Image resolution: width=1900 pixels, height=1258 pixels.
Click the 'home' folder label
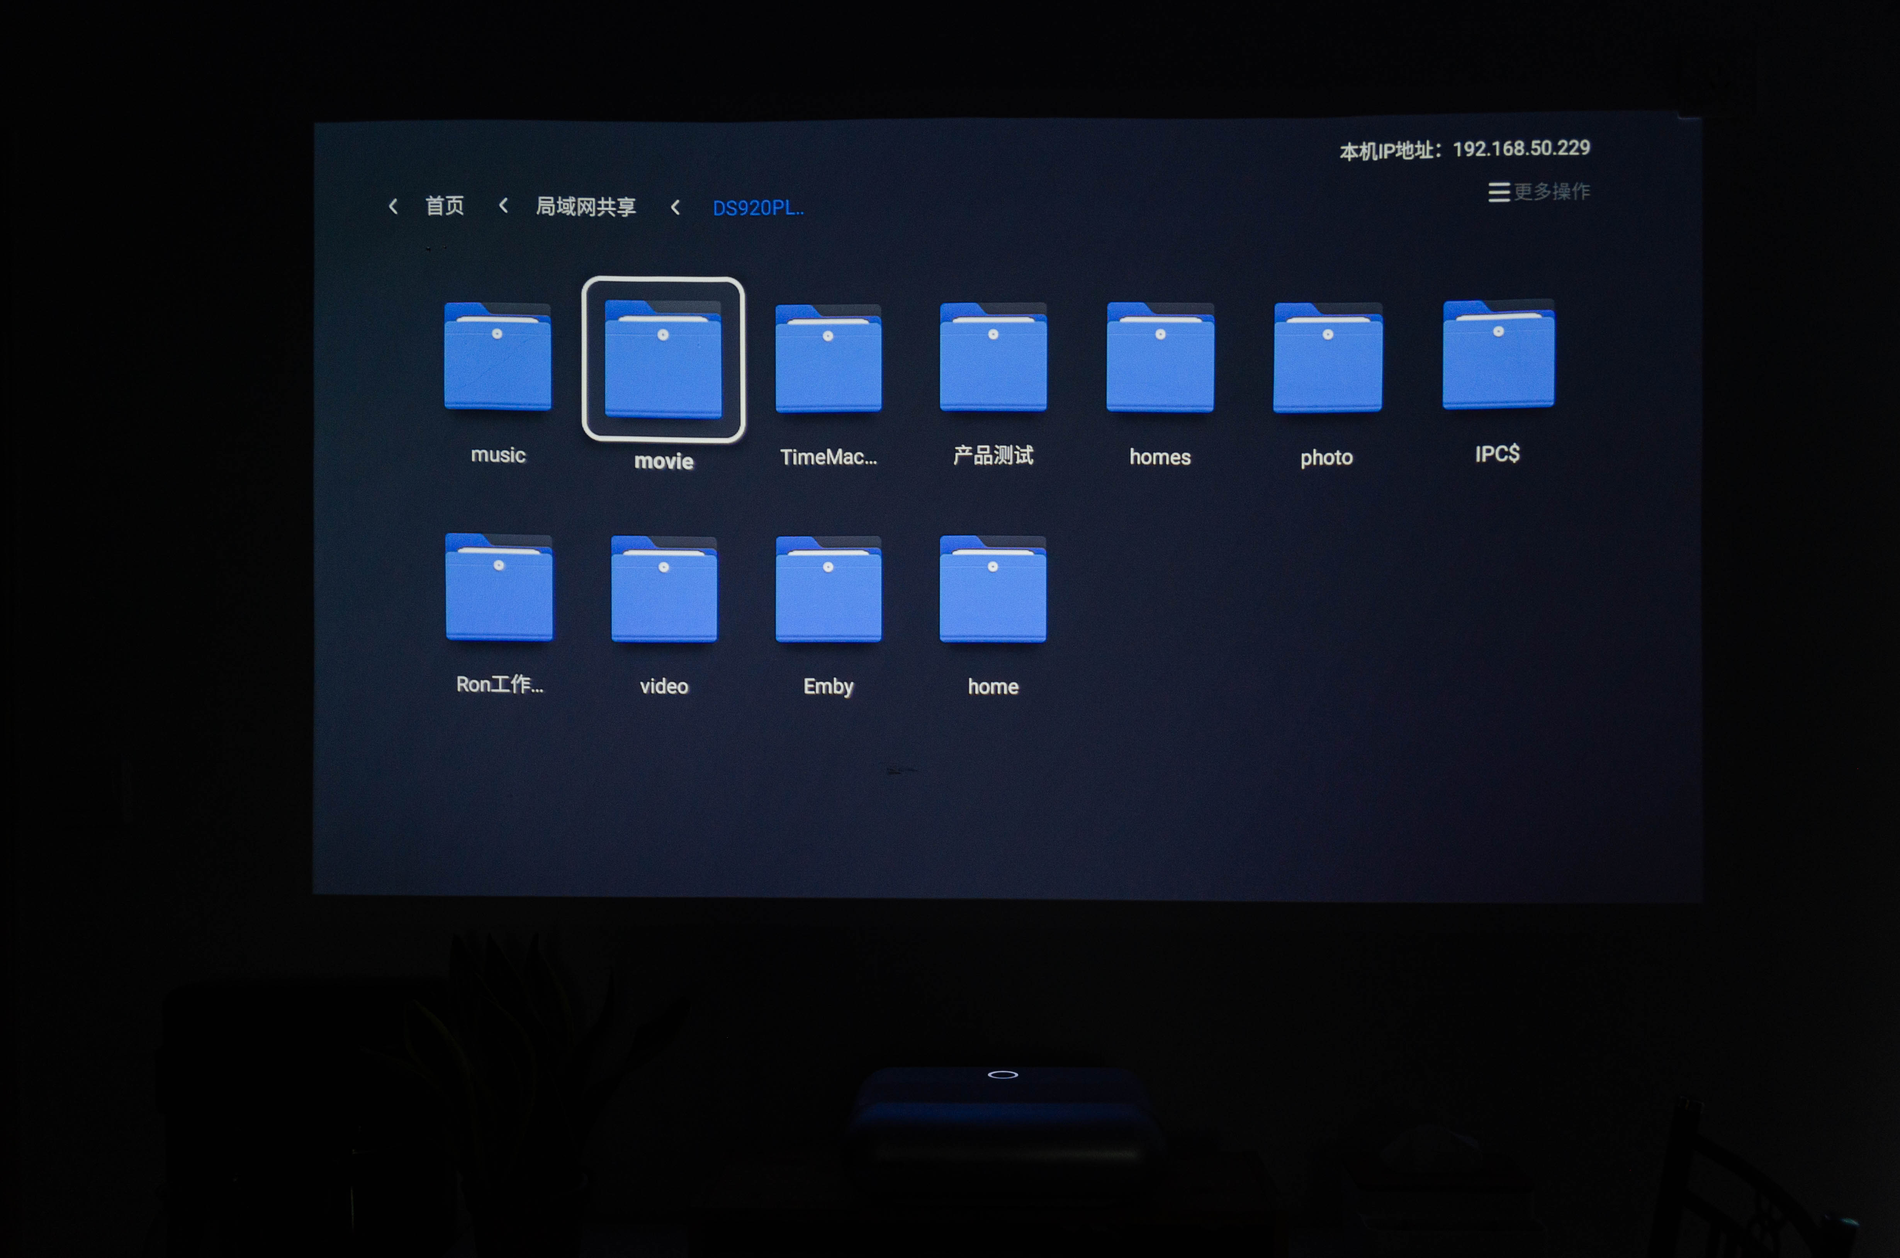993,687
